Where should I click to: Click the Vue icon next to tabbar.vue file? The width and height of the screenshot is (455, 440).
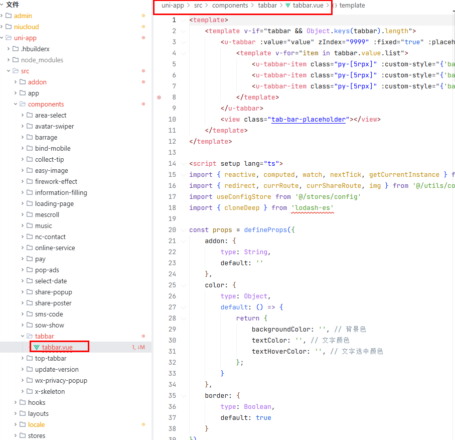coord(37,347)
